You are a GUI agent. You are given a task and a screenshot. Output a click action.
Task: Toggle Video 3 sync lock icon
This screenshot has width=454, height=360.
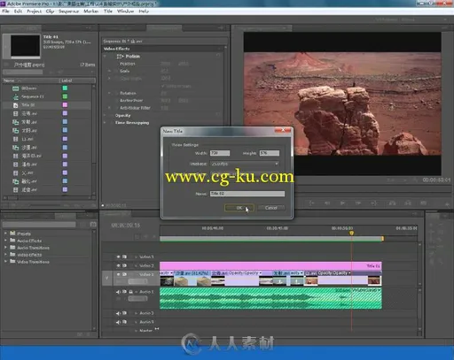pyautogui.click(x=124, y=257)
